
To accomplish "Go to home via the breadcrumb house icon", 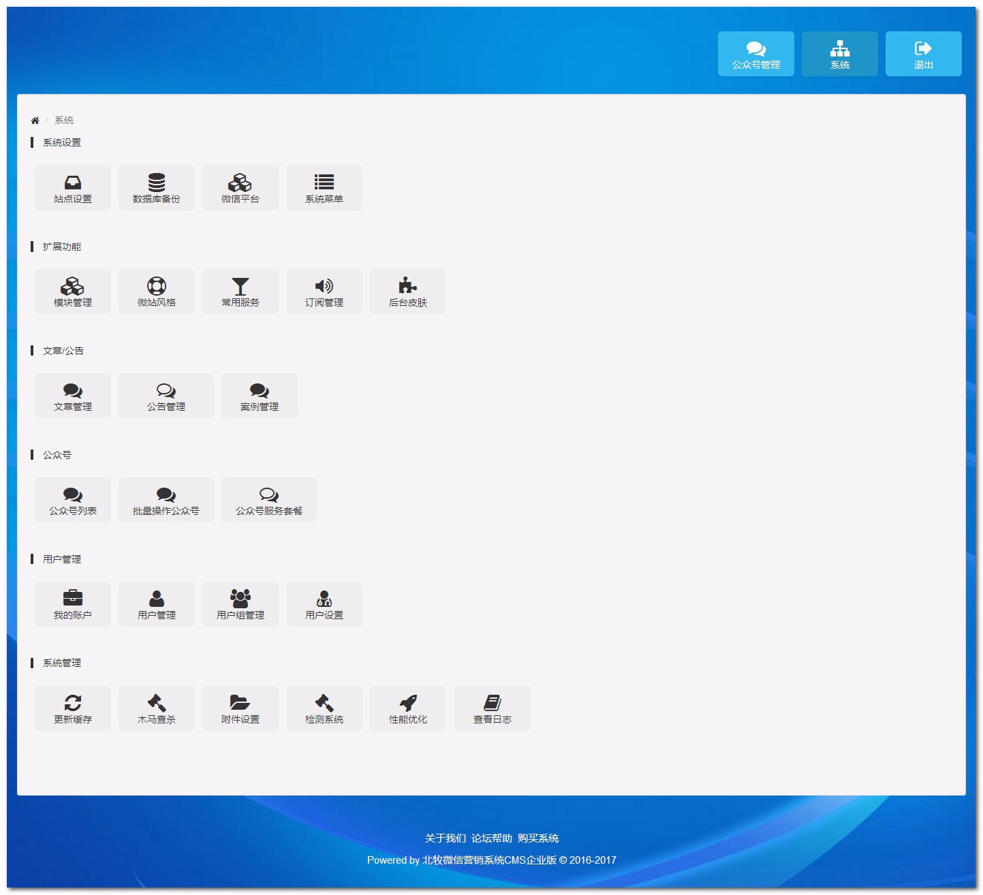I will coord(35,121).
